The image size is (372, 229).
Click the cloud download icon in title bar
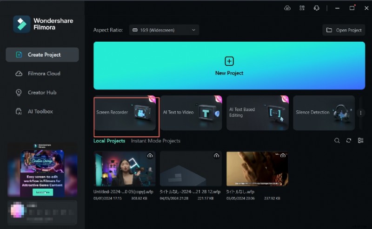[287, 8]
